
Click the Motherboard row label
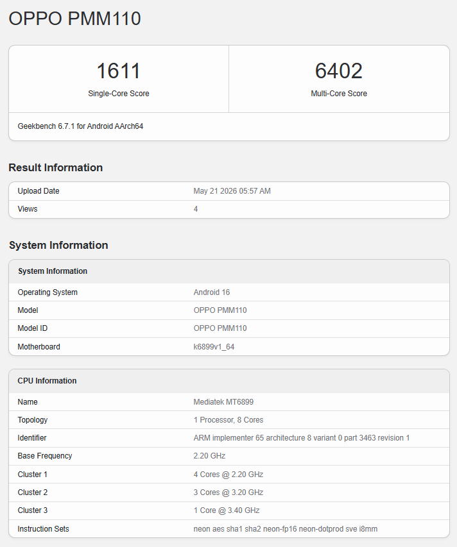pyautogui.click(x=39, y=347)
